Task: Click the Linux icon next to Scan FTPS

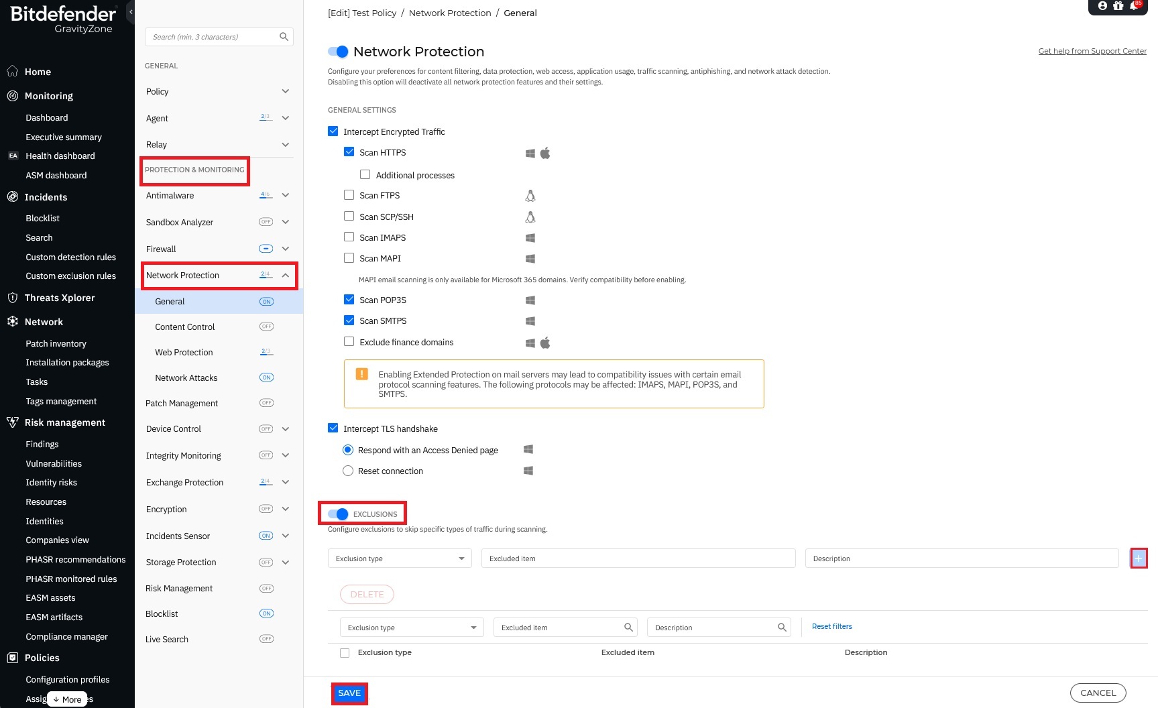Action: click(530, 196)
